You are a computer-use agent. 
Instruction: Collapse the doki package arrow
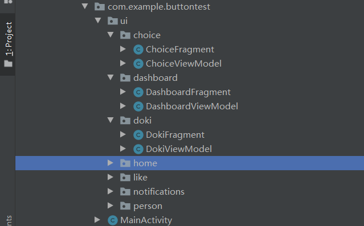(111, 120)
